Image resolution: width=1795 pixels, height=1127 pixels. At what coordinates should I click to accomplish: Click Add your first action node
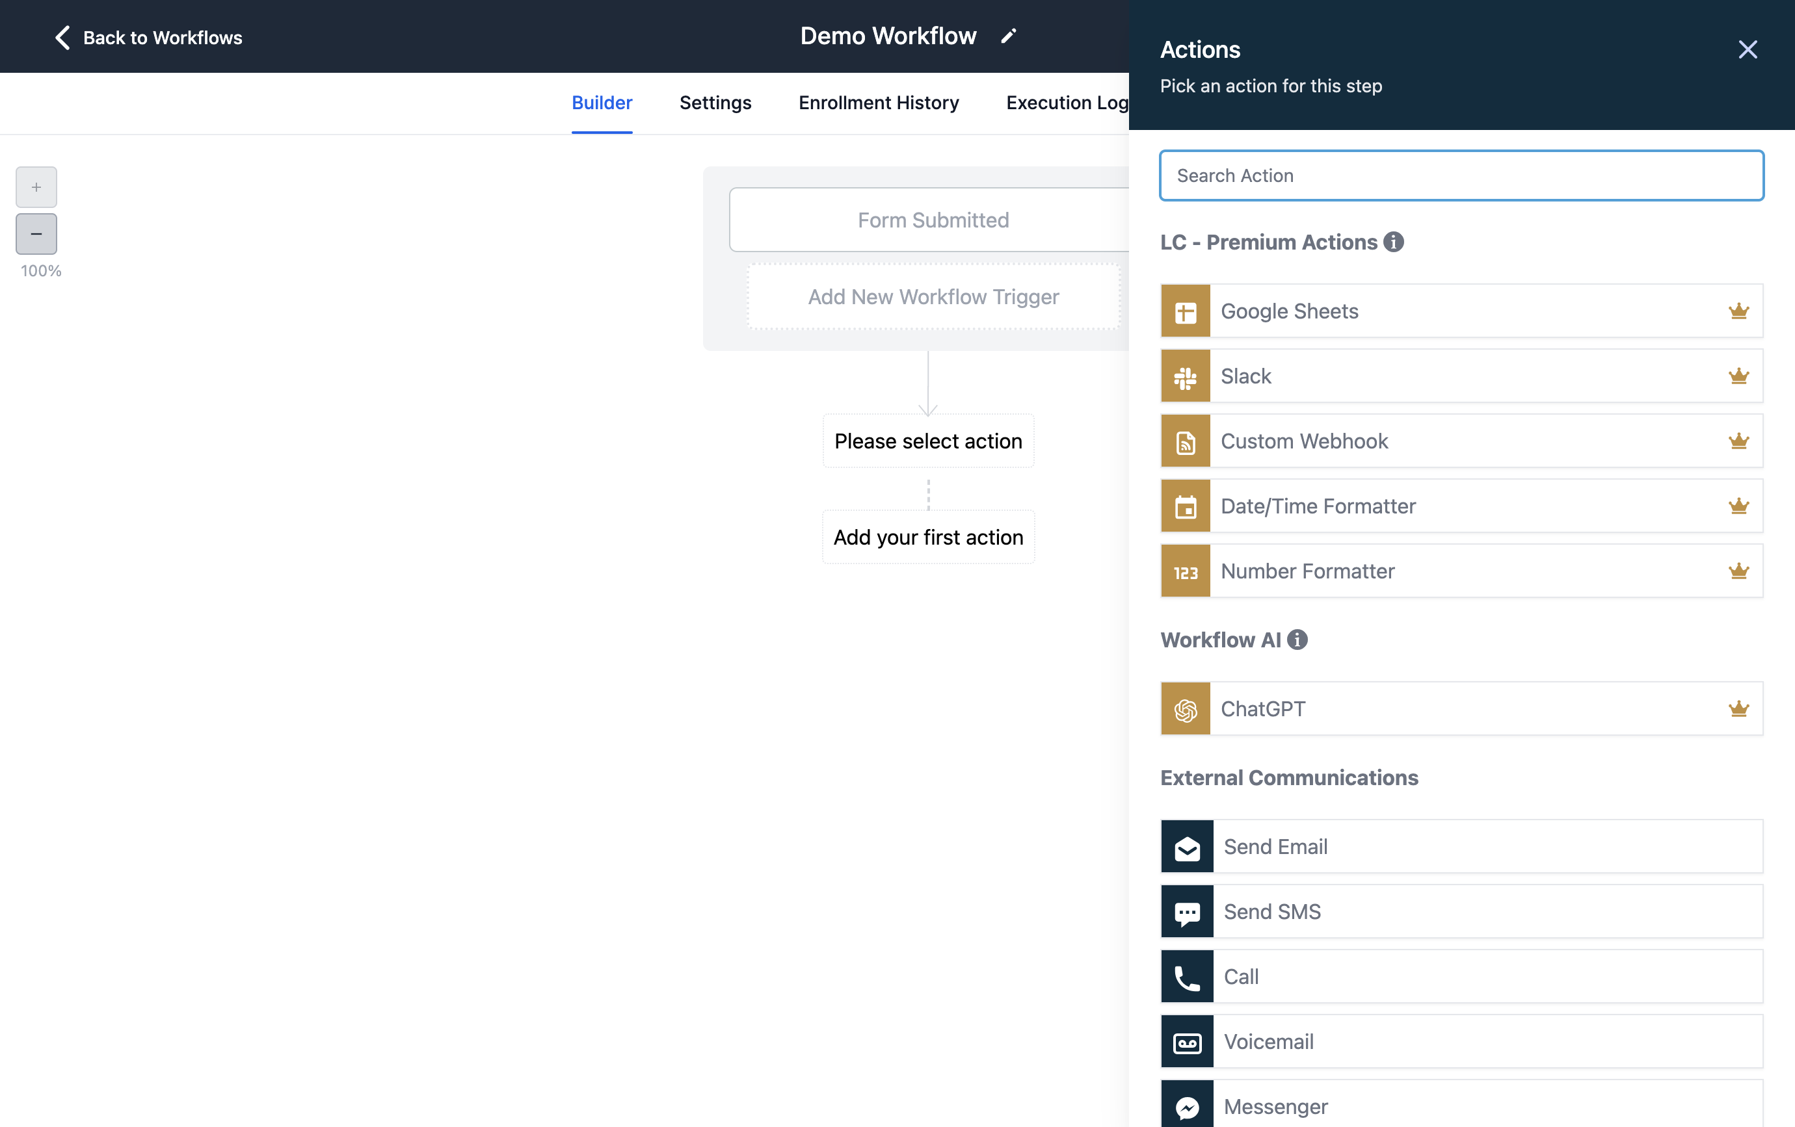(928, 537)
